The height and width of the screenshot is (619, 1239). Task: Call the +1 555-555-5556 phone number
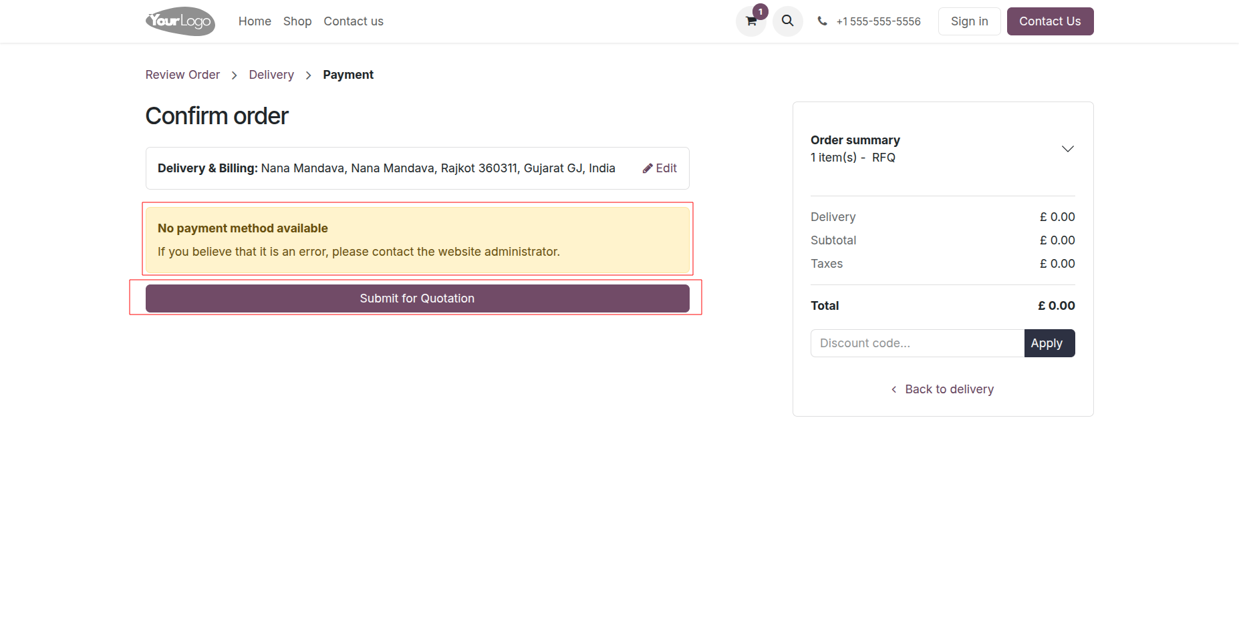(x=878, y=21)
